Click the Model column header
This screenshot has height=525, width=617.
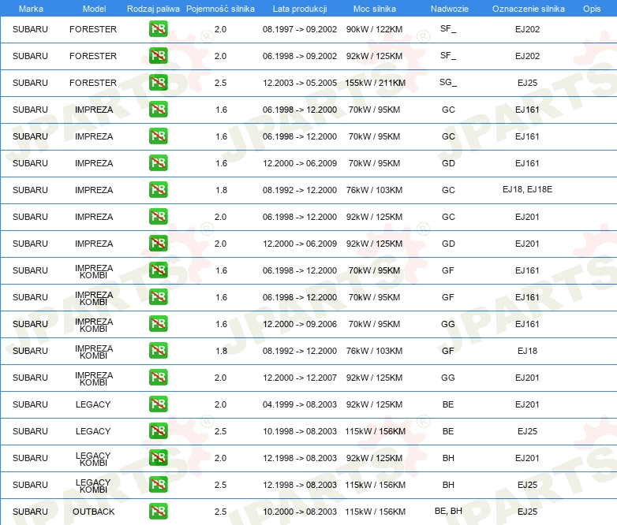[94, 9]
